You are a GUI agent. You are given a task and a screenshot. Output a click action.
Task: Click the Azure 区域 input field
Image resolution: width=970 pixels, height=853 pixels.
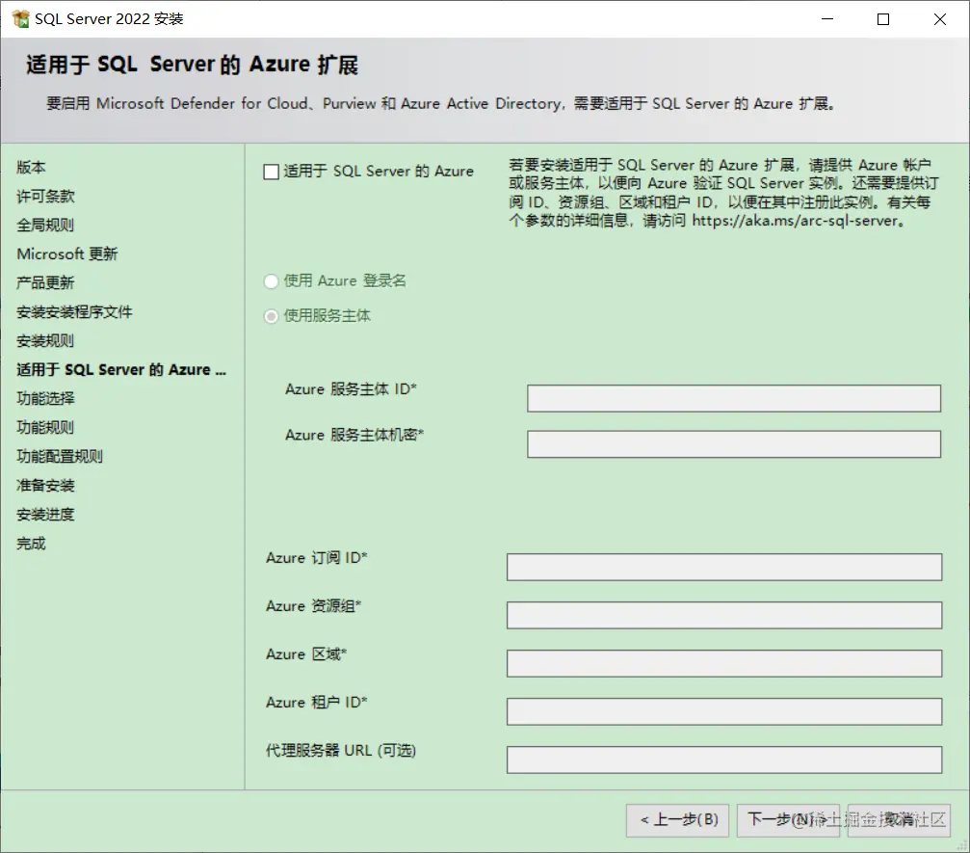(x=723, y=663)
